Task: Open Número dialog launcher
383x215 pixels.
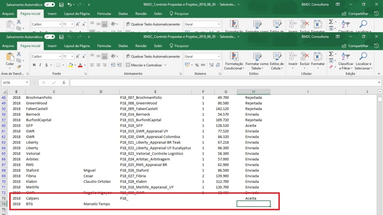Action: point(220,74)
